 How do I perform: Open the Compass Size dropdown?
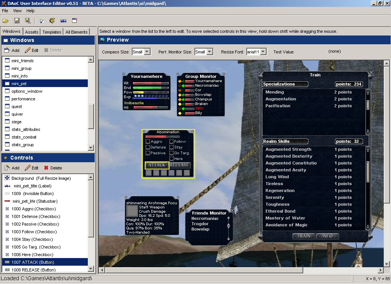147,52
